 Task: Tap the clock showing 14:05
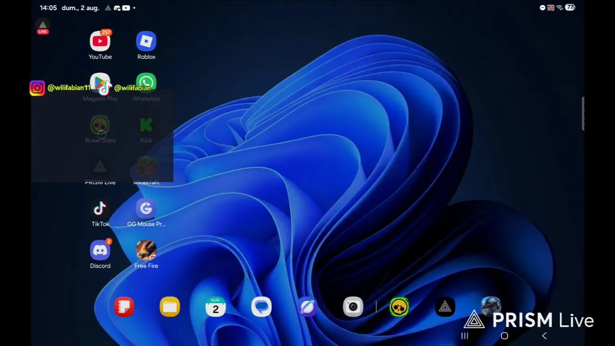click(x=48, y=8)
